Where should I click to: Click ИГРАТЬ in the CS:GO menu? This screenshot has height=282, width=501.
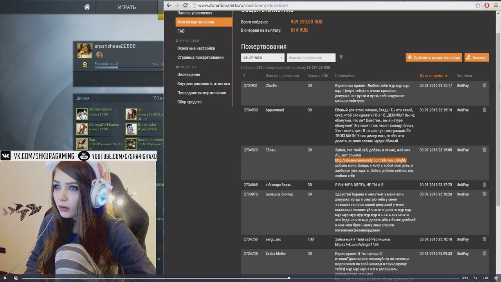(127, 7)
